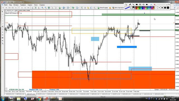Switch chart to candlestick type
Screen dimensions: 179x101
(36, 8)
